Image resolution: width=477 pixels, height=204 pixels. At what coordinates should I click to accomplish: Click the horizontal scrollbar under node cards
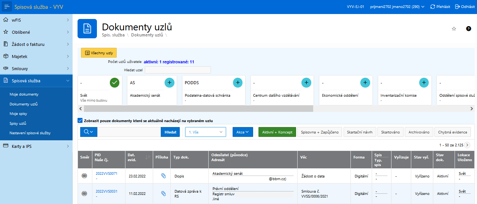tap(198, 108)
